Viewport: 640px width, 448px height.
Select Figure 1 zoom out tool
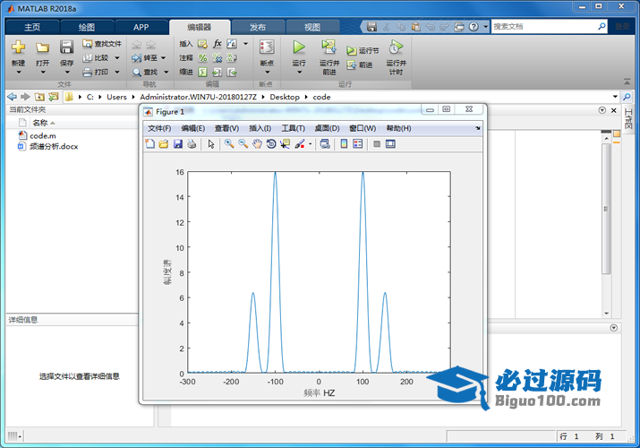(x=243, y=143)
